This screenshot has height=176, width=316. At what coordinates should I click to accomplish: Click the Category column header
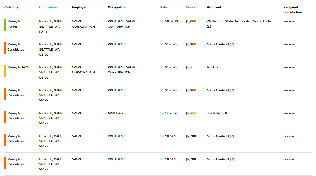coord(11,7)
